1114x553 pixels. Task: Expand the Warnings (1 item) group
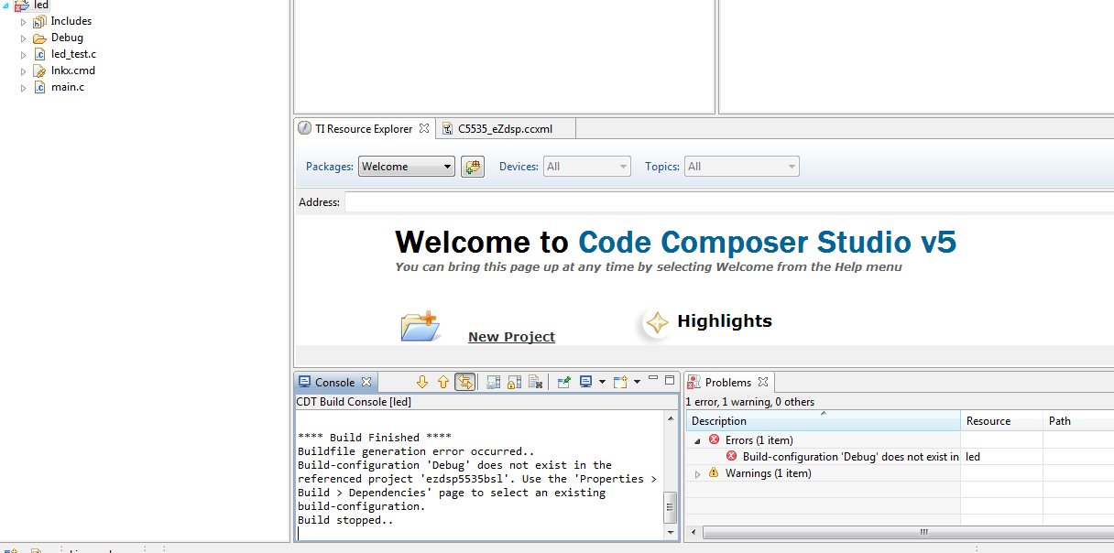point(697,473)
